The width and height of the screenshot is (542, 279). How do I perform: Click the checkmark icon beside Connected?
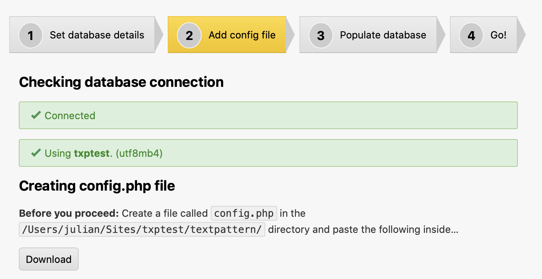click(x=36, y=115)
